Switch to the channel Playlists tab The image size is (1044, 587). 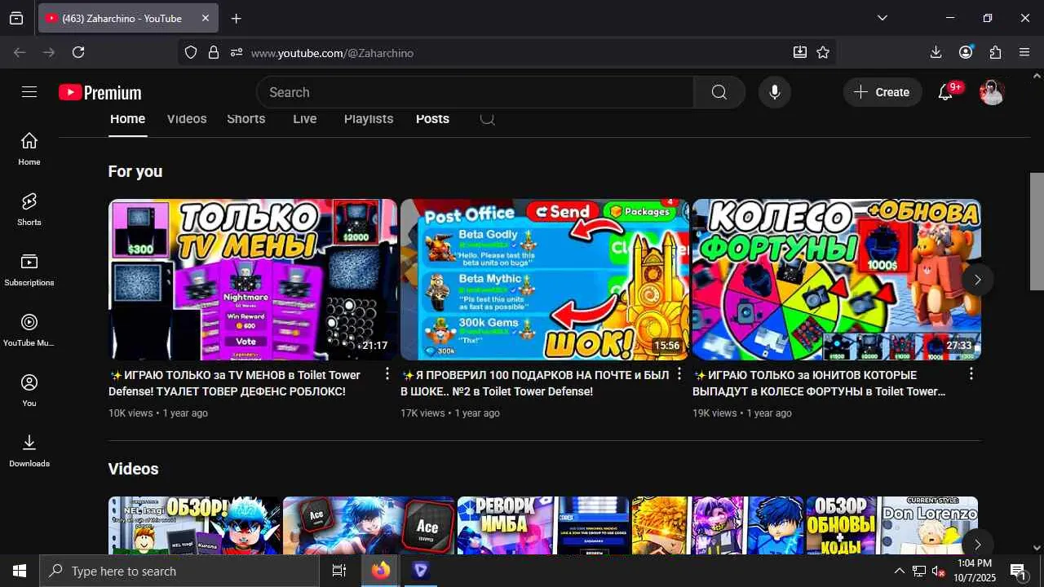tap(369, 119)
